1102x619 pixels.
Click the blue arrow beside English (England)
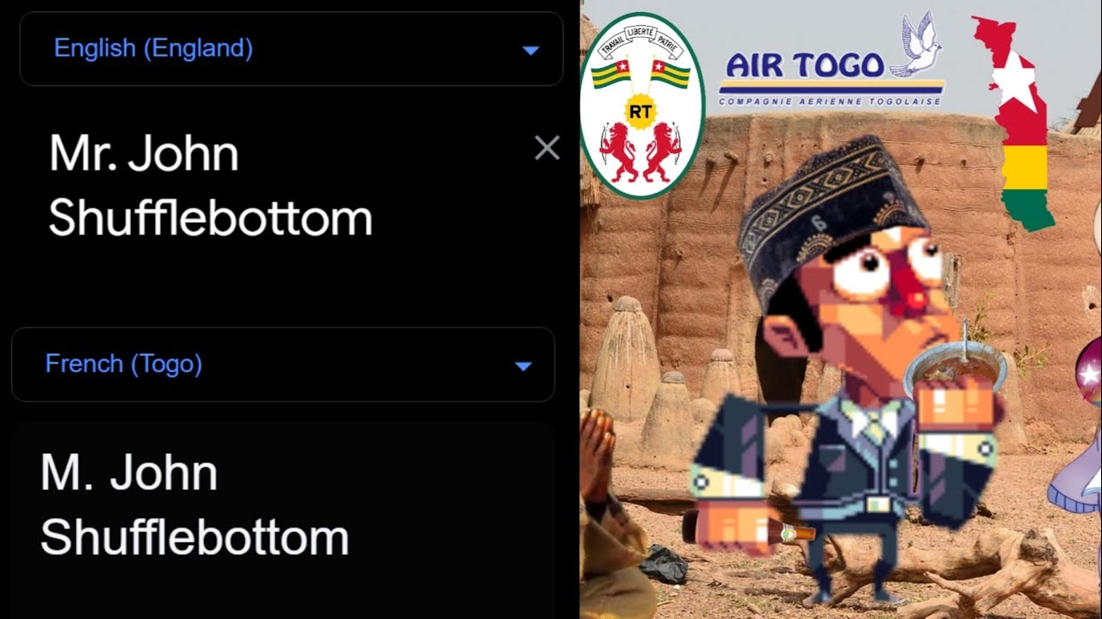pyautogui.click(x=530, y=51)
